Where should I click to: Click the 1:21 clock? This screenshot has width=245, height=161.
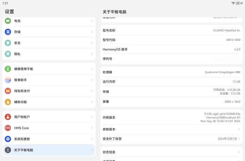pos(5,3)
